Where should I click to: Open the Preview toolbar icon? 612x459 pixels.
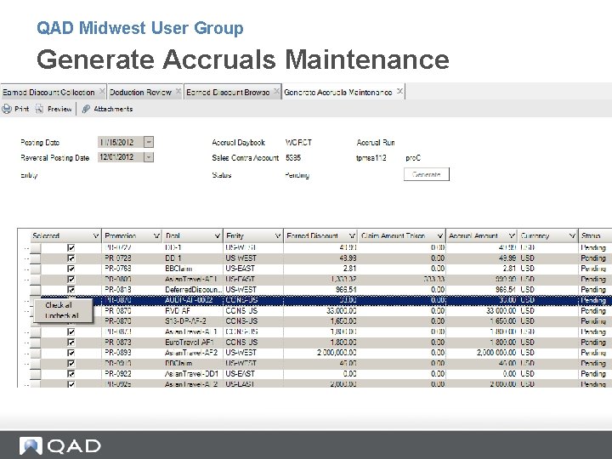(39, 109)
